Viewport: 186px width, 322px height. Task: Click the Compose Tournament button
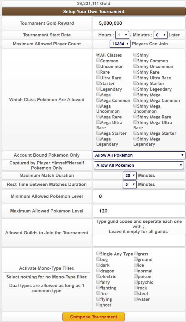pos(93,317)
